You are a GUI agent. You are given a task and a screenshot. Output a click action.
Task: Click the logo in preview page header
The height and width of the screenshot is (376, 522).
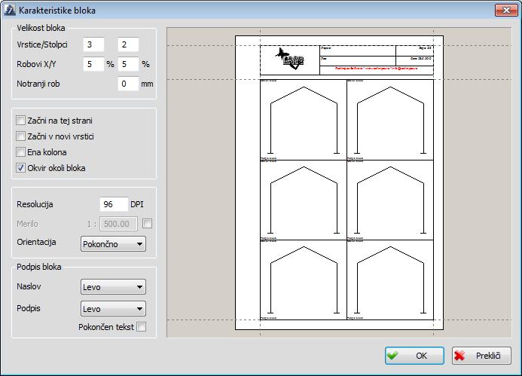[290, 59]
